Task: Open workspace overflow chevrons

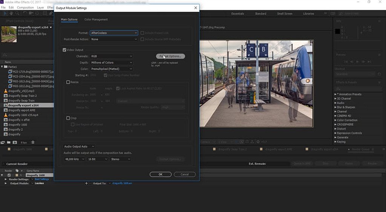Action: click(325, 14)
